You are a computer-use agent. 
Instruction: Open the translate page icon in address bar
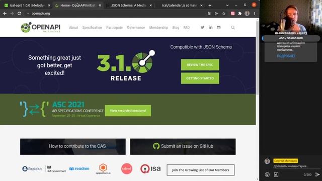(209, 14)
